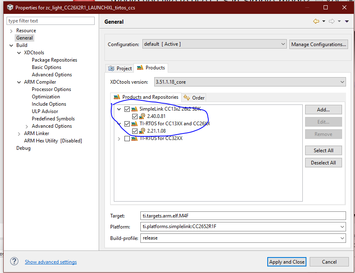Click the Order tab icon

186,98
